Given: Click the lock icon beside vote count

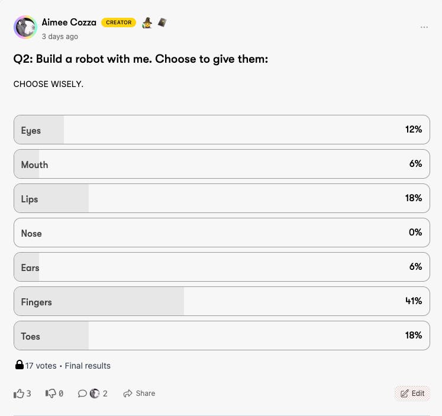Looking at the screenshot, I should click(19, 365).
